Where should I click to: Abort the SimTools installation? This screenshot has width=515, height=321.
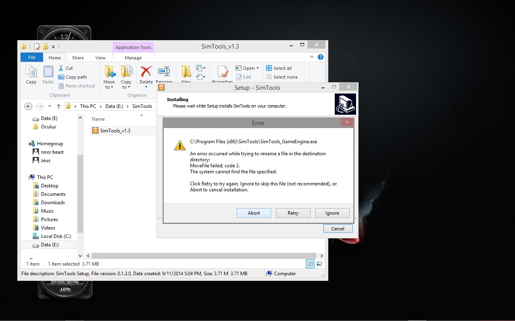[253, 213]
